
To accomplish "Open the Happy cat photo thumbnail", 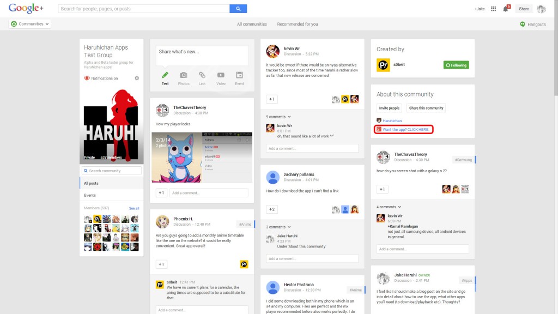I will (177, 158).
